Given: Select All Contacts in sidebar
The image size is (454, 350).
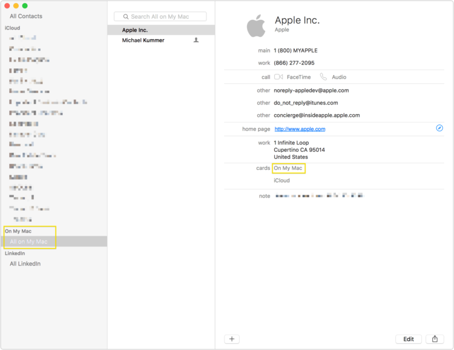Looking at the screenshot, I should tap(26, 16).
